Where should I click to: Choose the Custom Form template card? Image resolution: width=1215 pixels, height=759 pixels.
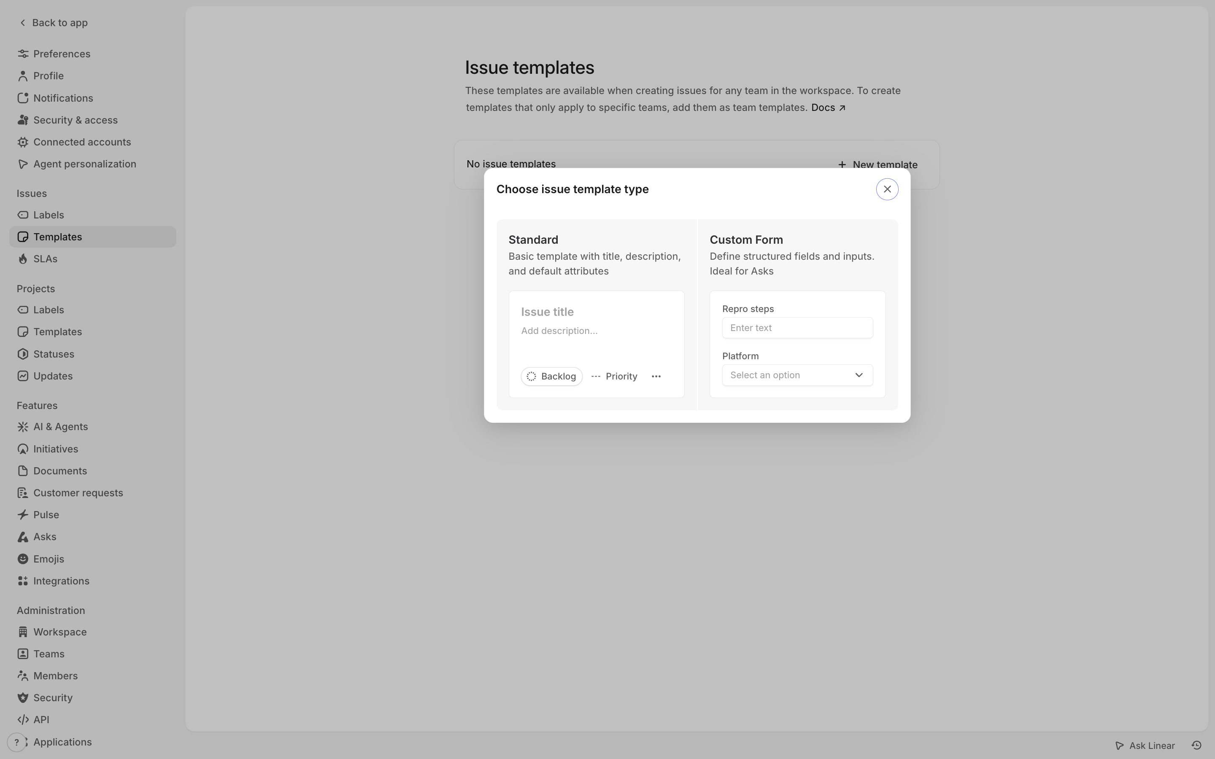pos(797,314)
